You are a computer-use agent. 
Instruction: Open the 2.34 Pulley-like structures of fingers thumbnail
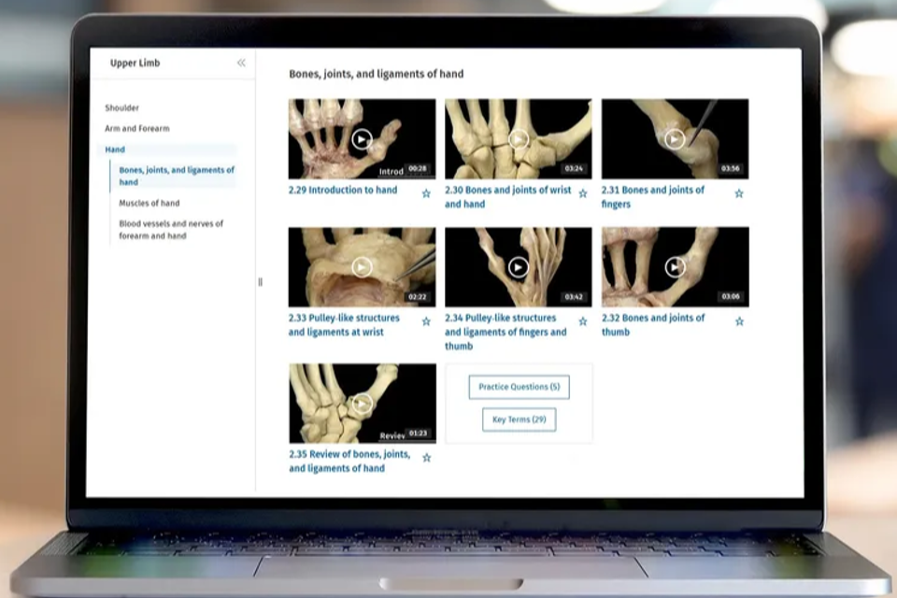pyautogui.click(x=518, y=267)
